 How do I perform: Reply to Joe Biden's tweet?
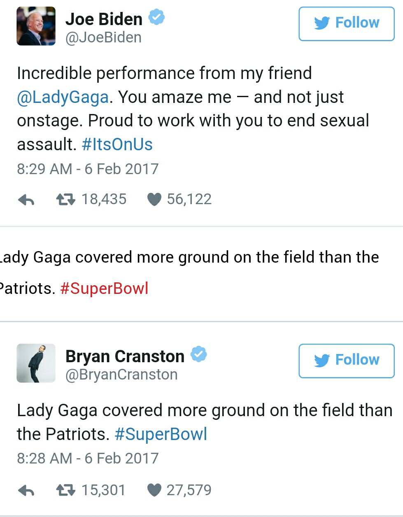coord(26,200)
